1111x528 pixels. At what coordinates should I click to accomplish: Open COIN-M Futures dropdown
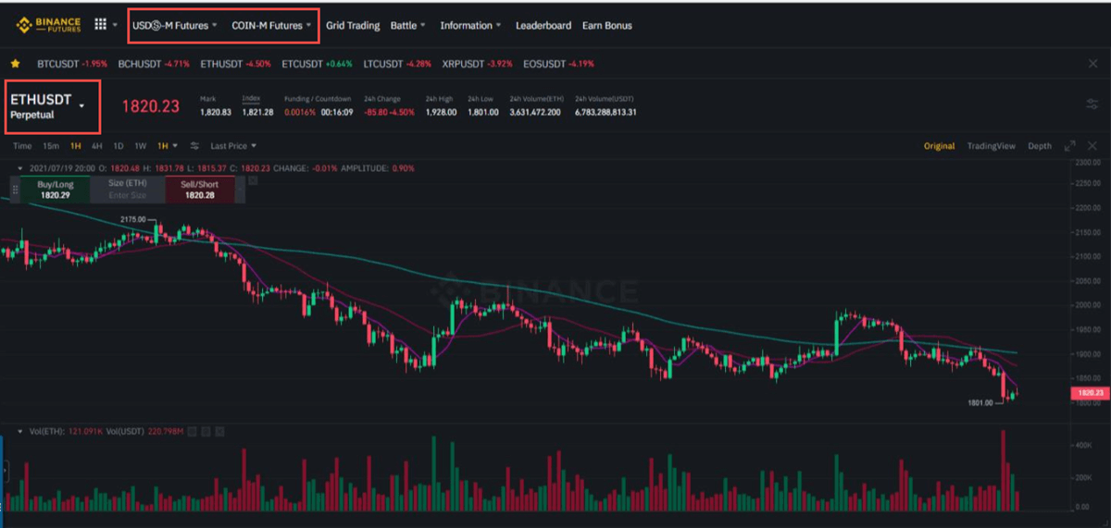coord(272,26)
